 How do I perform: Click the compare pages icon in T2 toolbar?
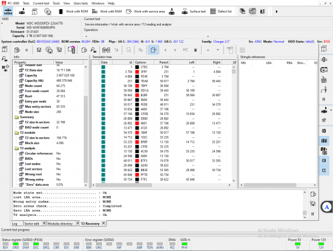click(x=106, y=50)
